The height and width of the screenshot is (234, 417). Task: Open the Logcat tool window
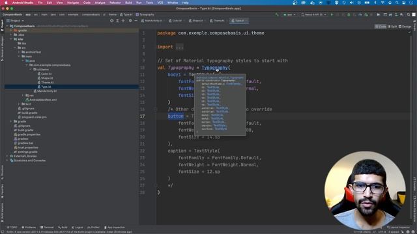(78, 227)
